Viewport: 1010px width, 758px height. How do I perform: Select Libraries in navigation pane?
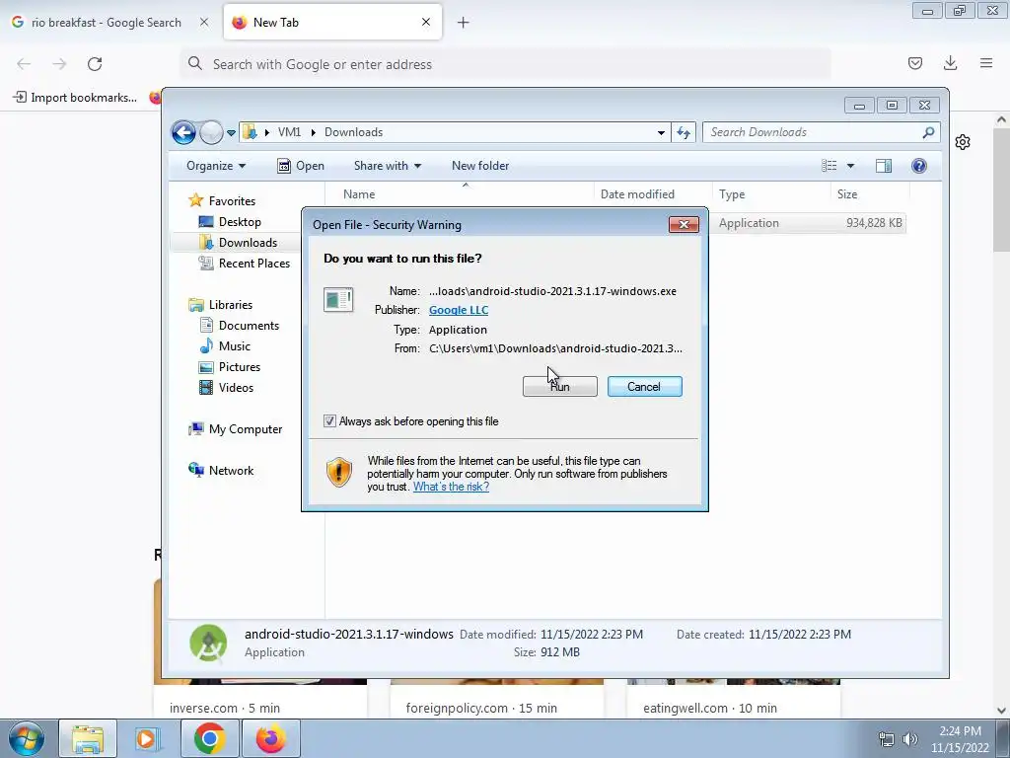click(x=230, y=305)
